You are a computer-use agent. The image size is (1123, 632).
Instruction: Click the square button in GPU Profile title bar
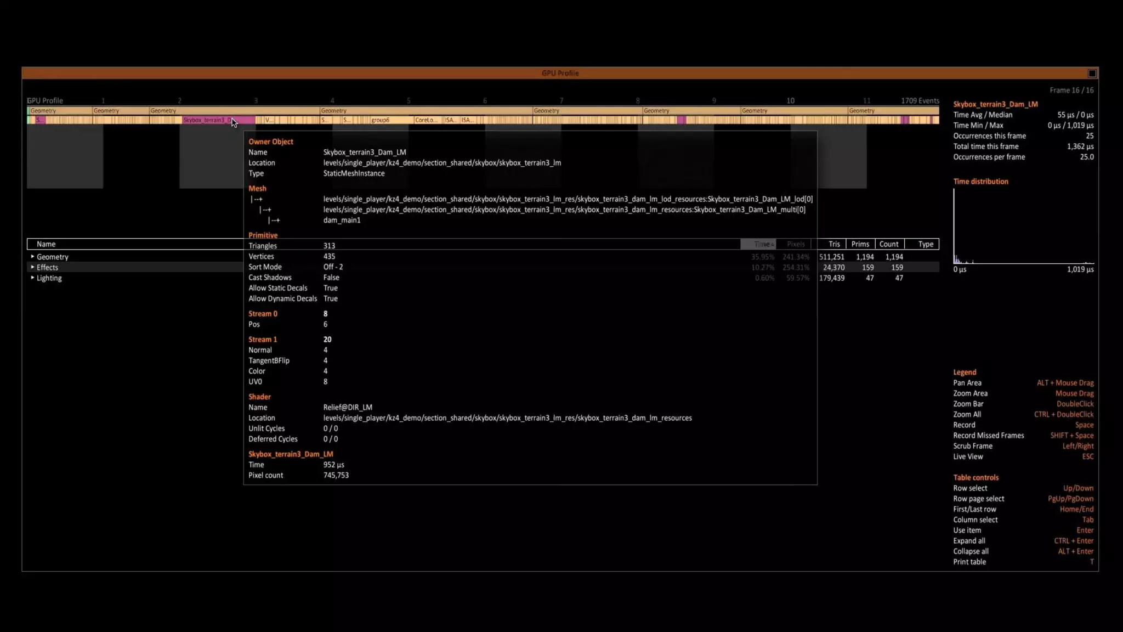pyautogui.click(x=1092, y=74)
